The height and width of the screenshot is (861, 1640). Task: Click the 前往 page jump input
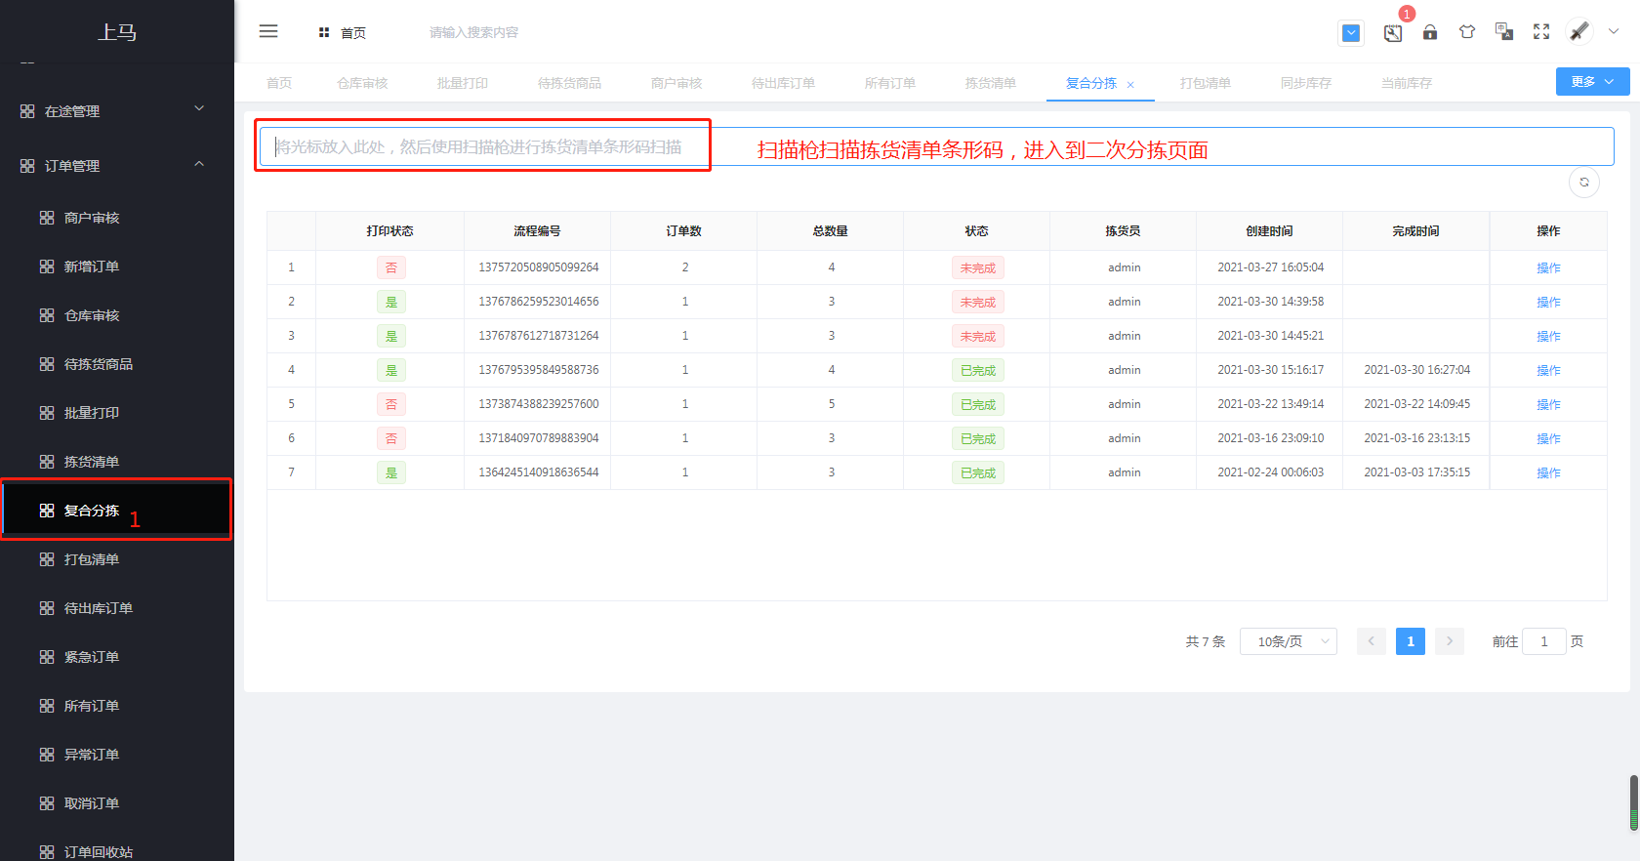1544,641
